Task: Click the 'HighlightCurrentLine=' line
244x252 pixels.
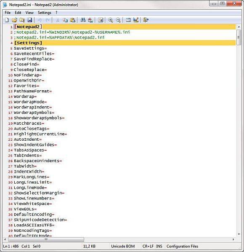Action: click(x=40, y=134)
